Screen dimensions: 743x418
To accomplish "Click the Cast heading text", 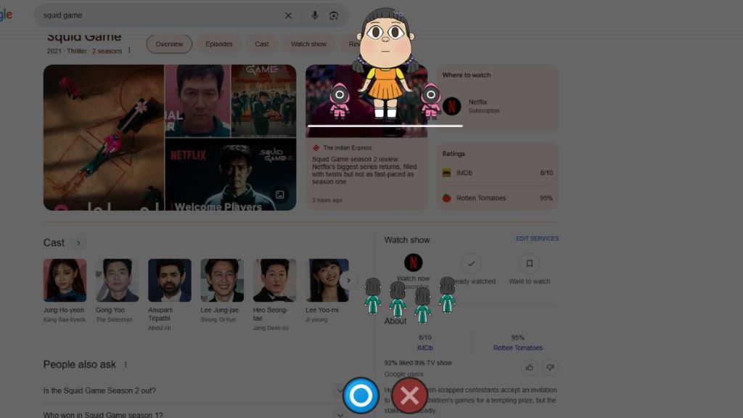I will (x=54, y=242).
